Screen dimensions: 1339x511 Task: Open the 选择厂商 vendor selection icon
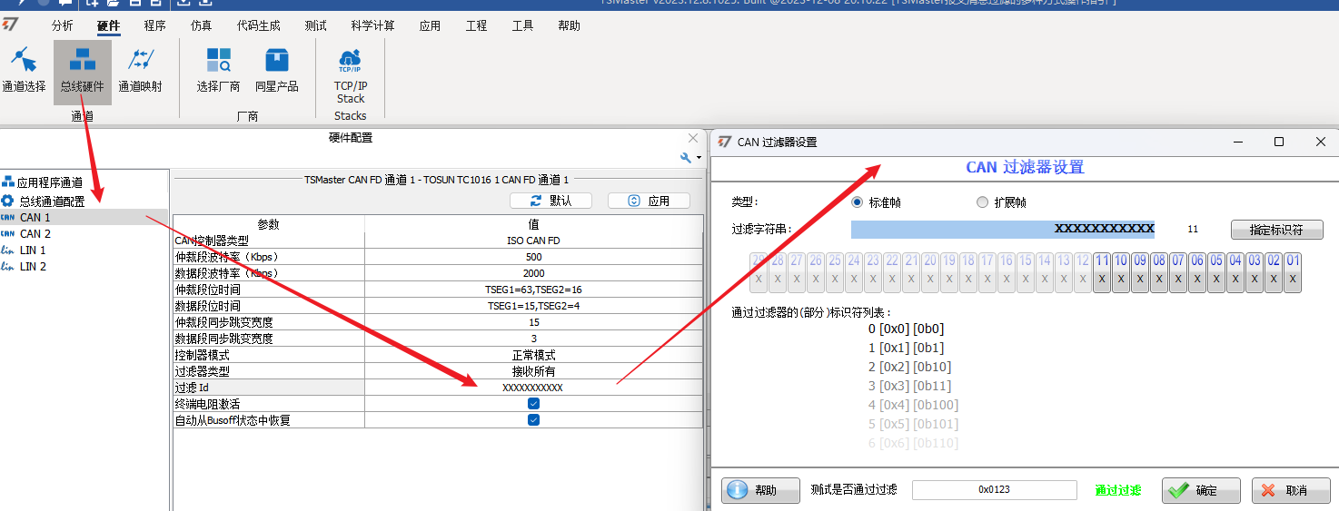[x=218, y=71]
